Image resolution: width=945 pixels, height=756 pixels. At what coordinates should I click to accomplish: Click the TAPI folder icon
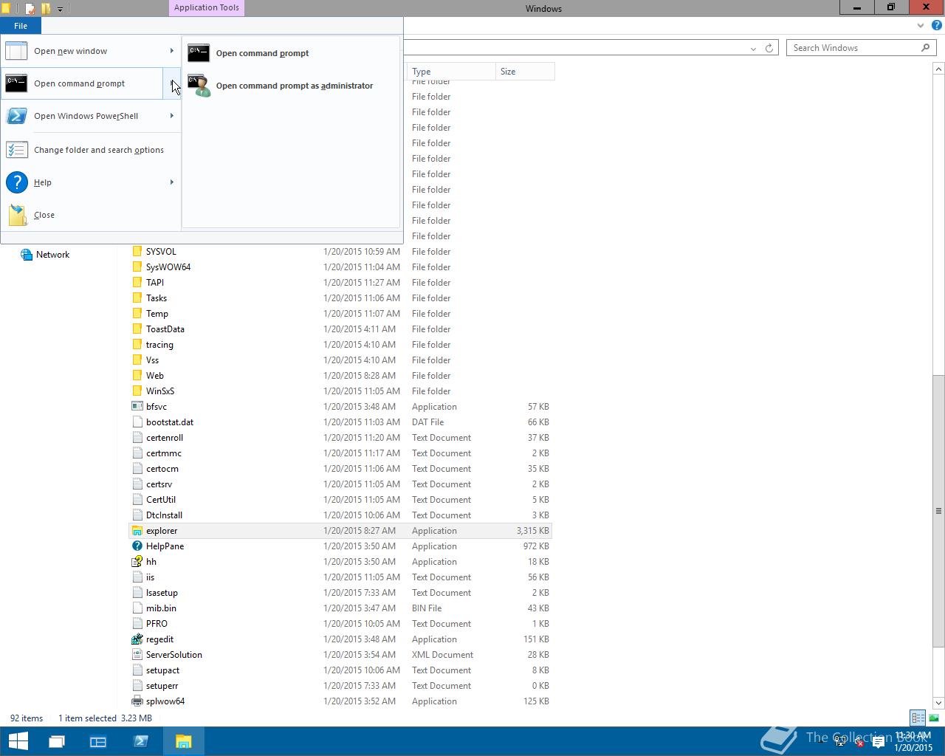point(137,283)
